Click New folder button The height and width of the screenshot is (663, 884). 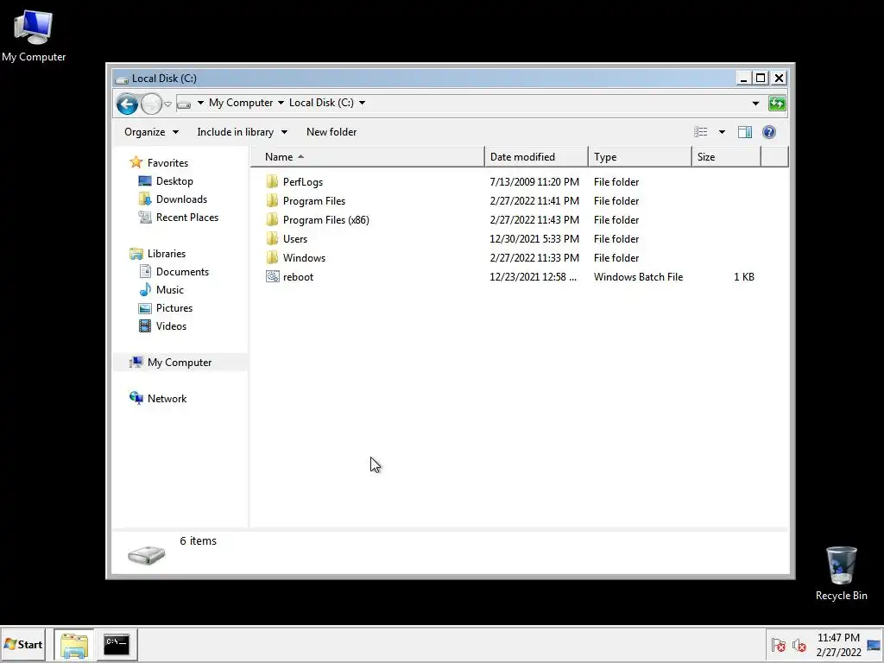pos(331,132)
